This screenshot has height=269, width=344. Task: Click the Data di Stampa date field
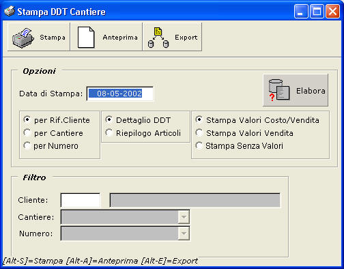pyautogui.click(x=120, y=94)
